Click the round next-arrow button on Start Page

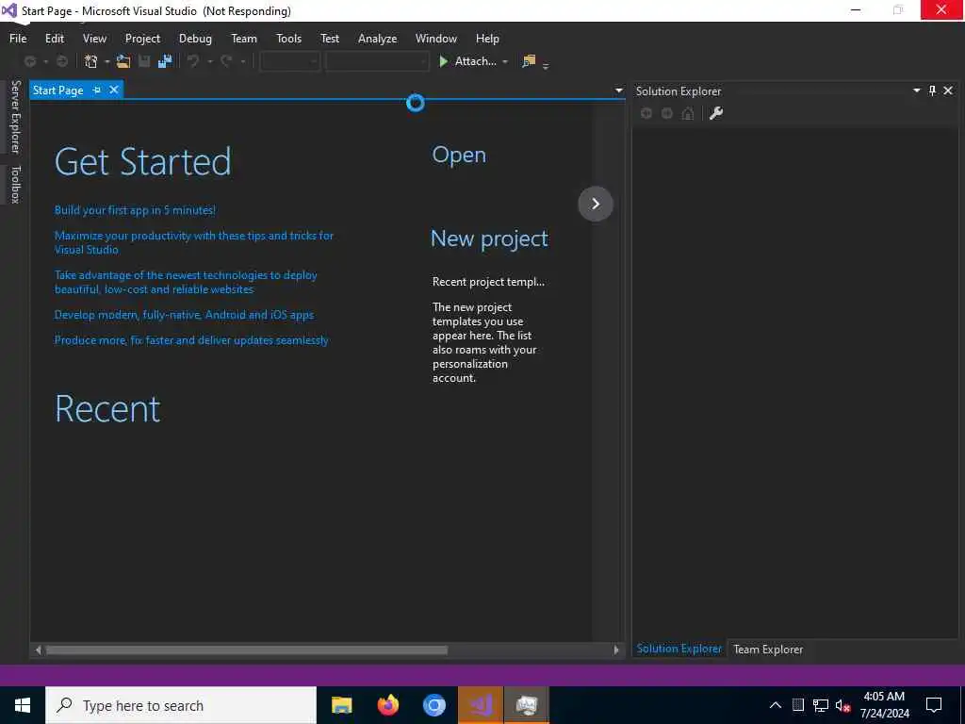point(596,204)
